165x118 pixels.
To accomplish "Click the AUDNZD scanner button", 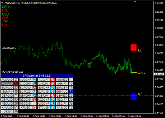I will 62,79.
